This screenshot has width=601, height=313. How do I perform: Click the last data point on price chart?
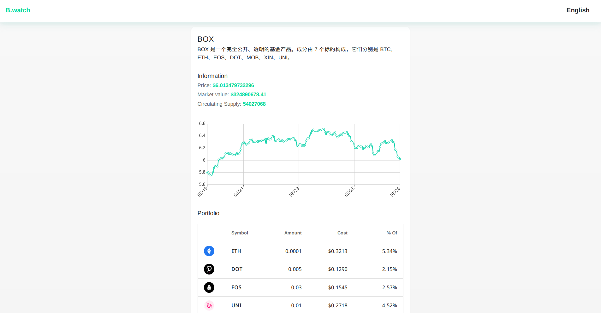400,159
